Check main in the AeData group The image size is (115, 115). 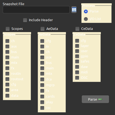(x=42, y=68)
